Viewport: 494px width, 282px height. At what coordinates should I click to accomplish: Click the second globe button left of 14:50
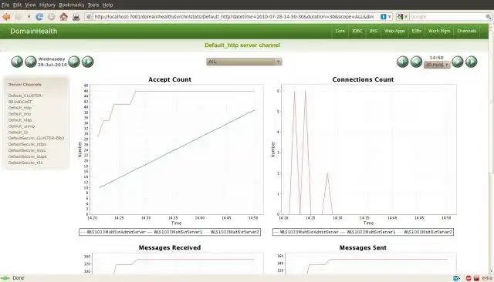[416, 62]
